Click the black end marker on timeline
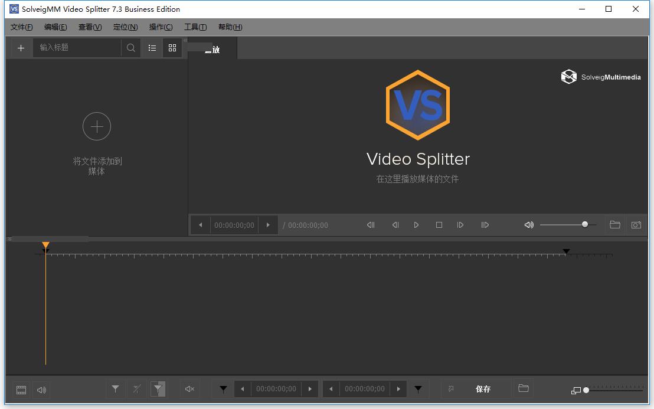654x409 pixels. point(566,251)
